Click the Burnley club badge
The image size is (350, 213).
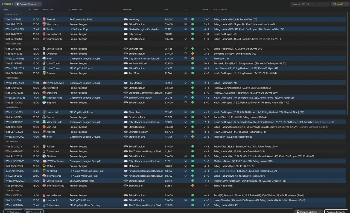point(44,73)
